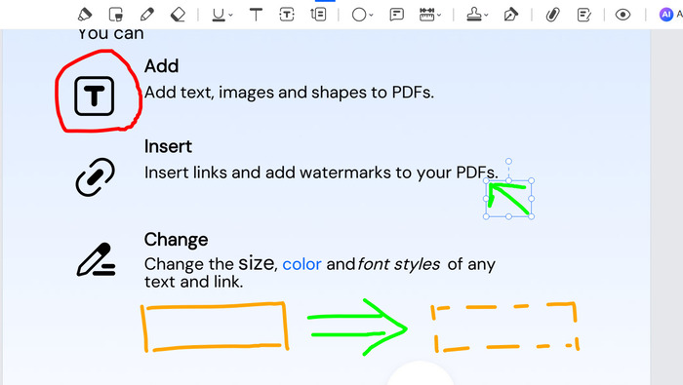The width and height of the screenshot is (683, 385).
Task: Click the "text and link." line
Action: click(194, 282)
